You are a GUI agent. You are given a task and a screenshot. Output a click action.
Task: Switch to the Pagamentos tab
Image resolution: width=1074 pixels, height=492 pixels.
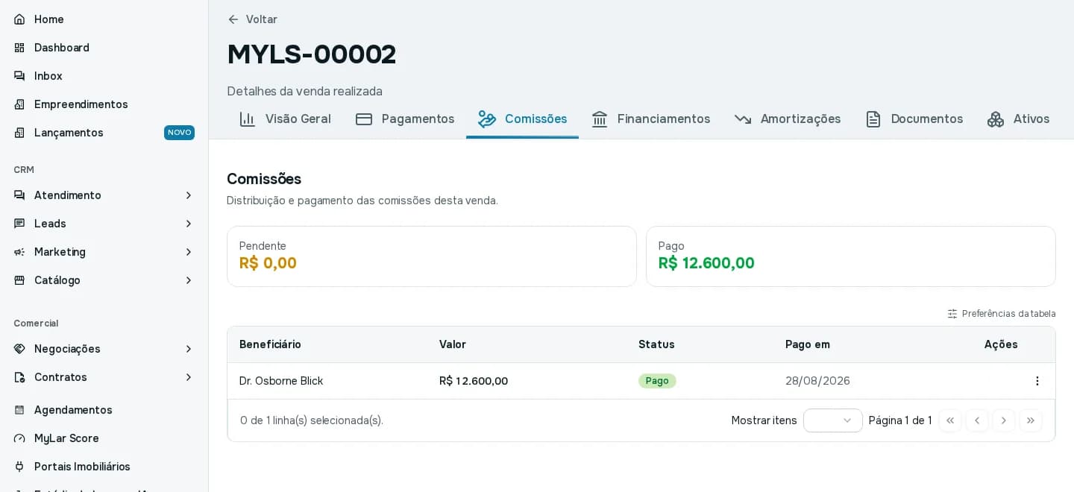[x=405, y=119]
